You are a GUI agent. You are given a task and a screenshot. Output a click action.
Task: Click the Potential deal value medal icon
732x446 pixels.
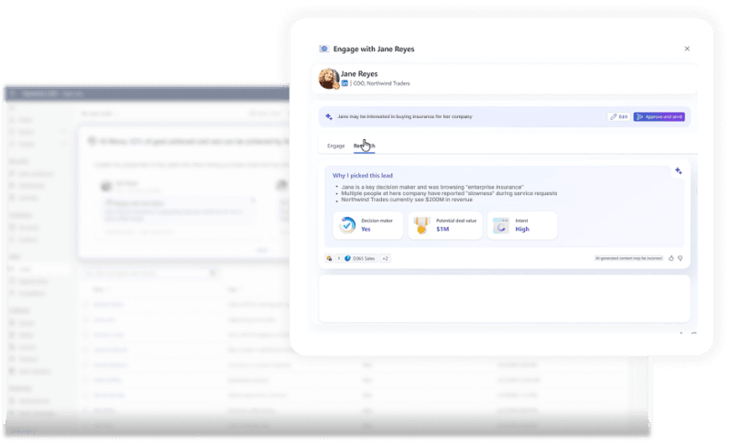422,225
